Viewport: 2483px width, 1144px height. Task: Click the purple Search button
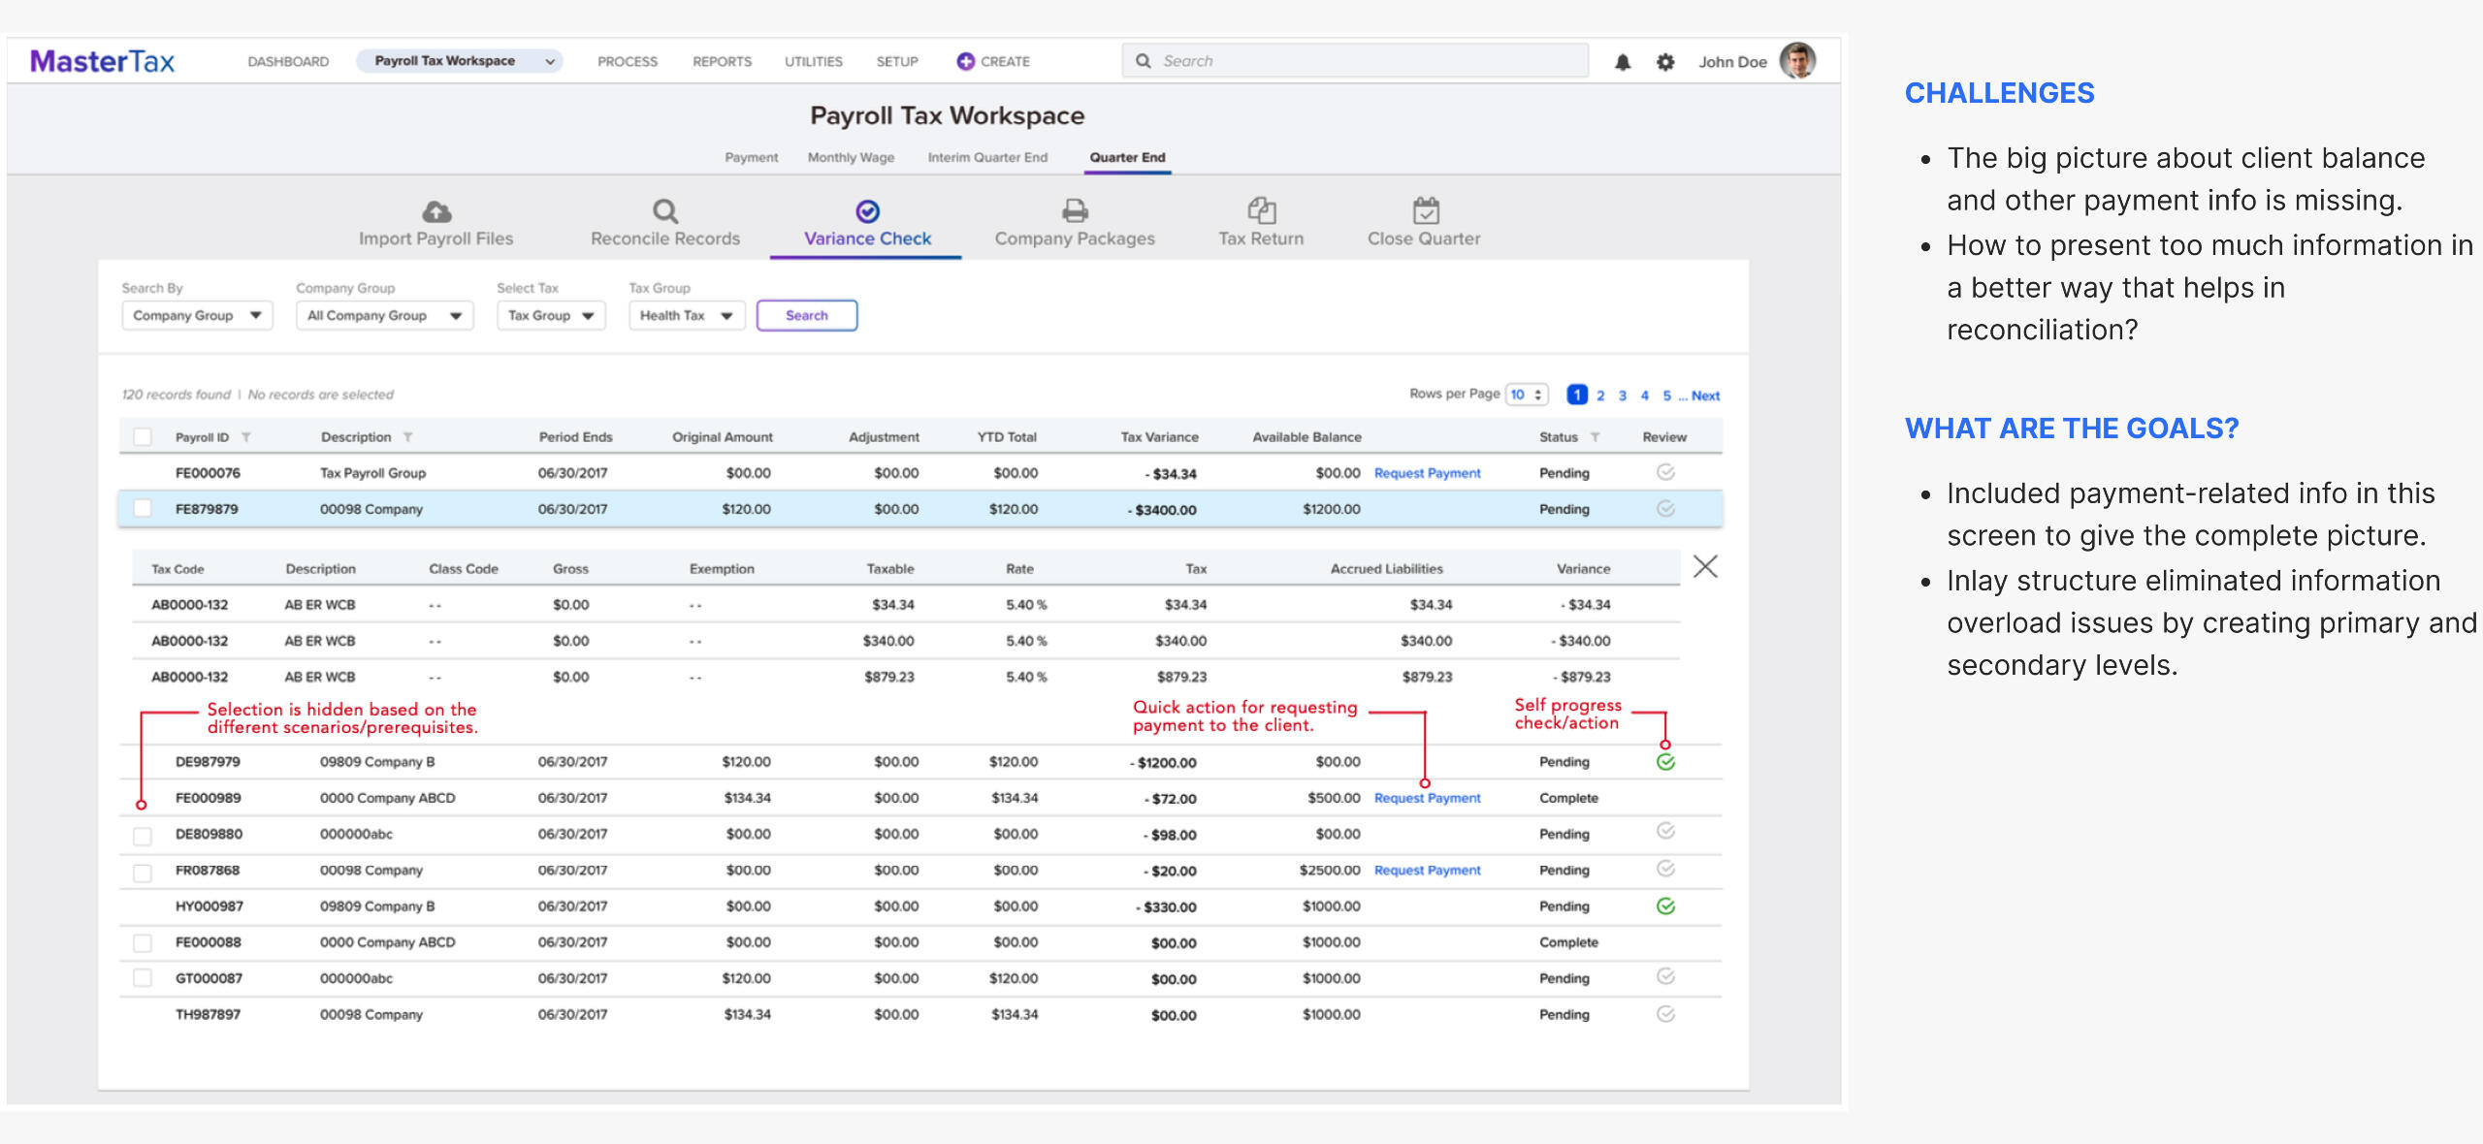click(x=806, y=316)
